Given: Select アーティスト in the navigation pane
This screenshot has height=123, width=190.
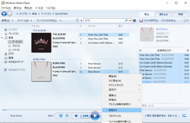Looking at the screenshot, I should 15,42.
